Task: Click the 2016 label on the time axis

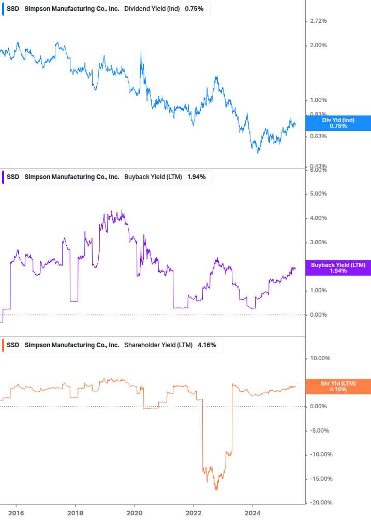Action: 16,513
